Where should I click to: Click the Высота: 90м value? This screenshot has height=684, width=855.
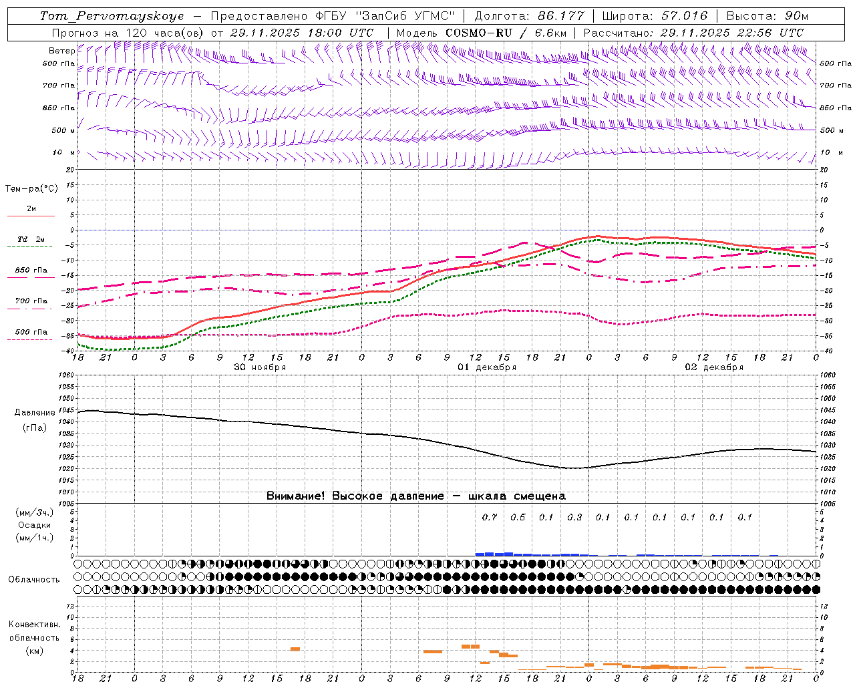click(767, 16)
